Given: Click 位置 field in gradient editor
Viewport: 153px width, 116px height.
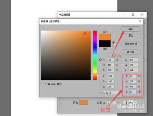Looking at the screenshot, I should pos(111,102).
